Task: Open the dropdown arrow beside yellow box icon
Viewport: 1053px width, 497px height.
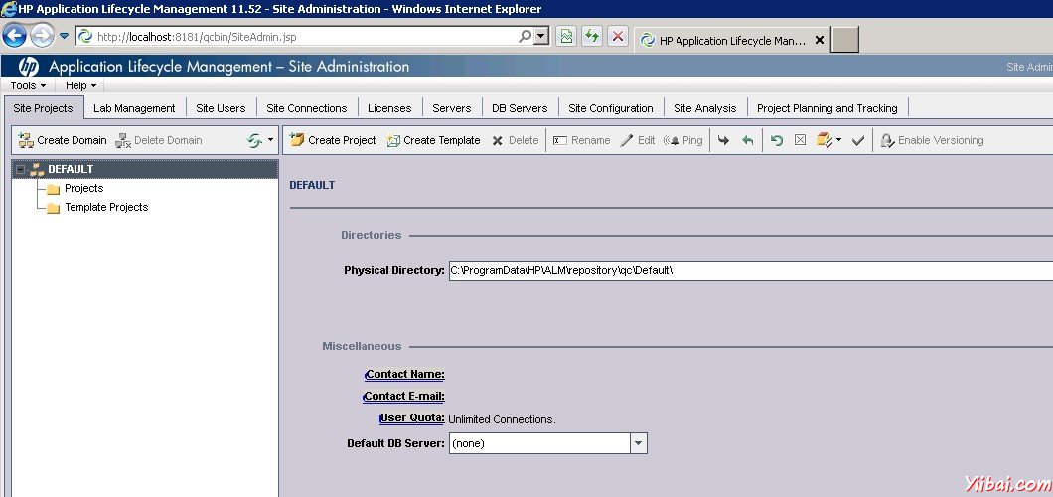Action: [838, 140]
